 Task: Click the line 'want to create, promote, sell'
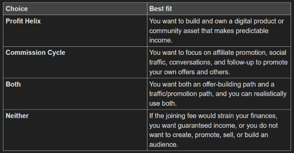(208, 135)
